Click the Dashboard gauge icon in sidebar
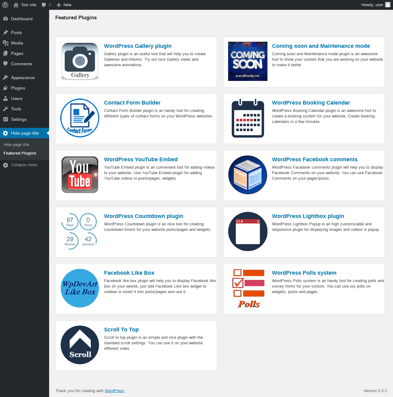Viewport: 393px width, 397px height. coord(6,19)
